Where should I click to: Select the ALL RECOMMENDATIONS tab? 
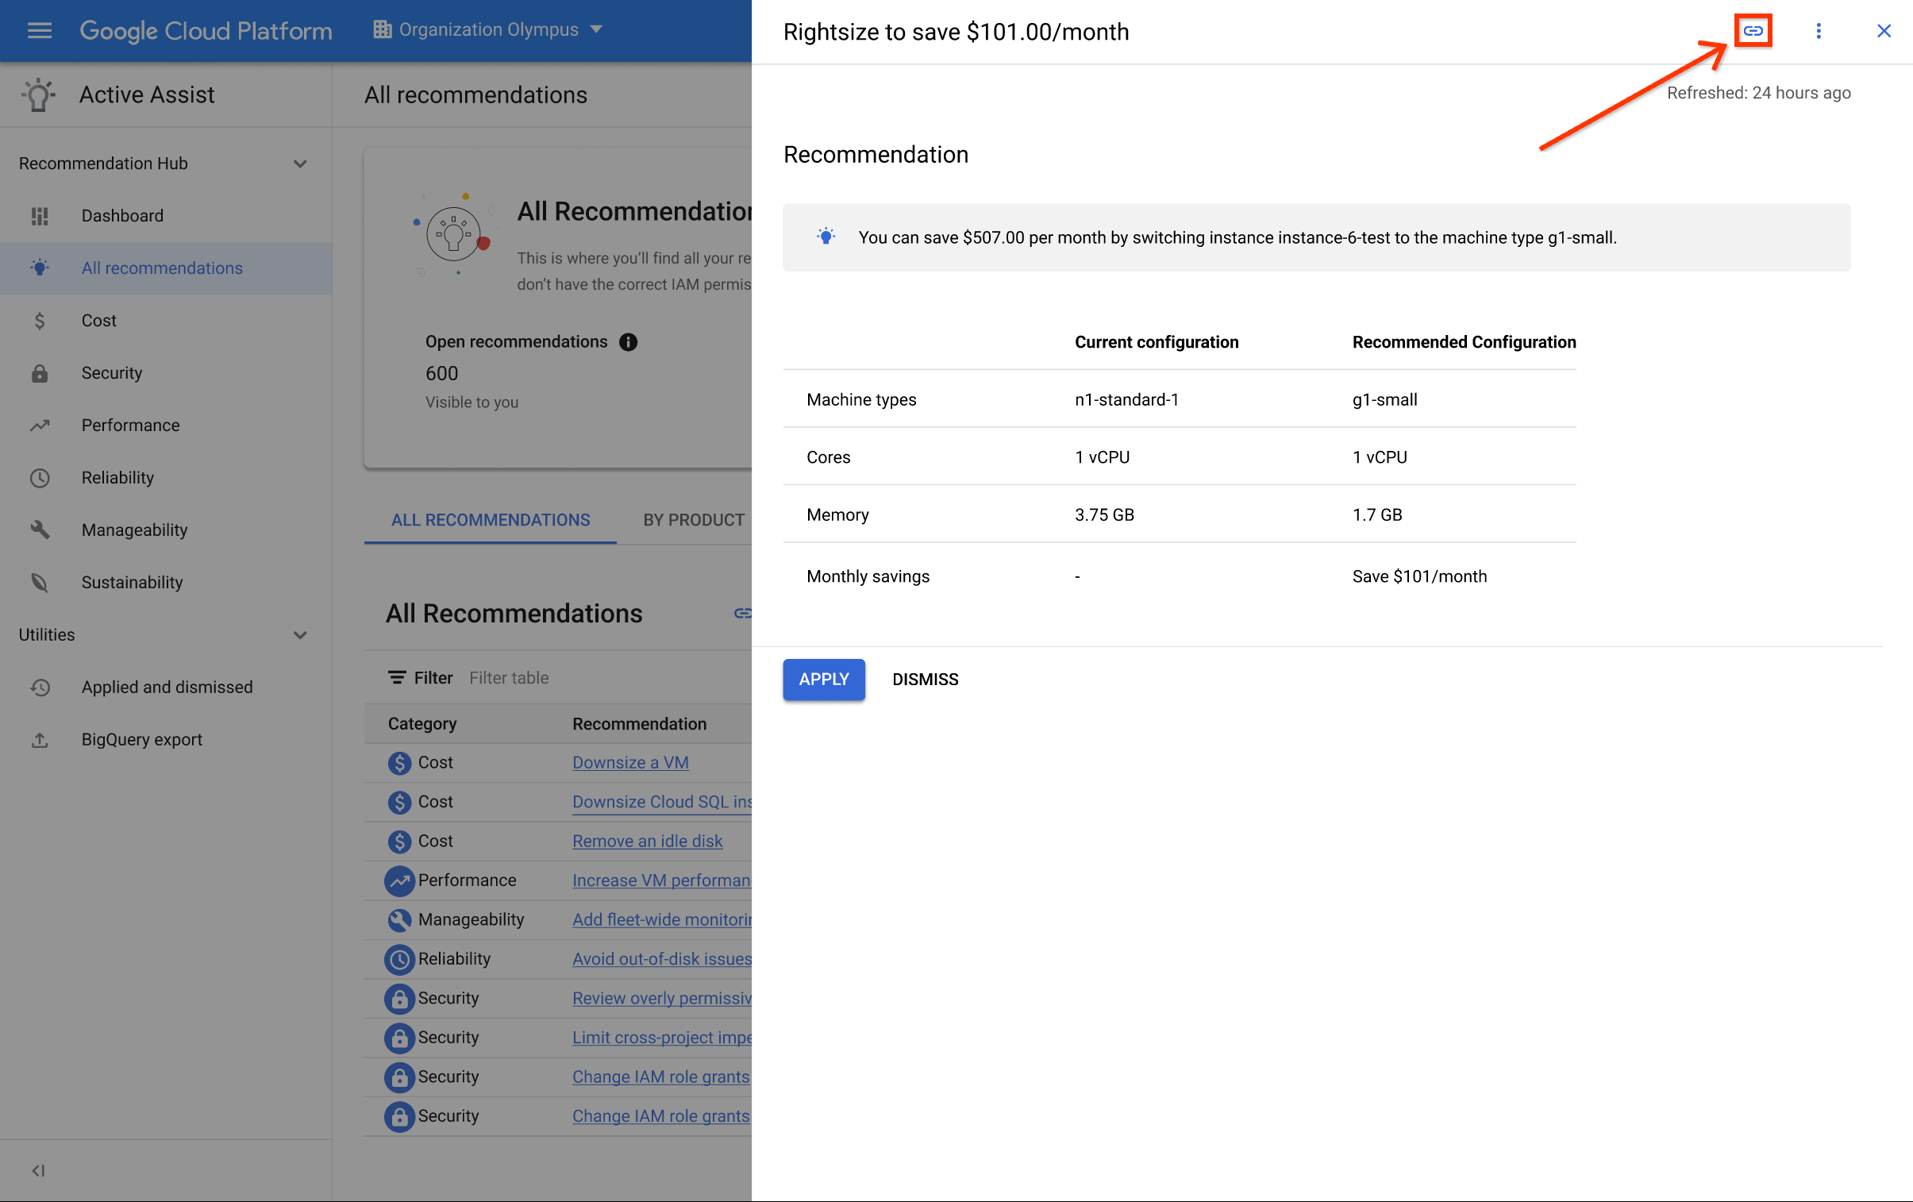pyautogui.click(x=489, y=518)
